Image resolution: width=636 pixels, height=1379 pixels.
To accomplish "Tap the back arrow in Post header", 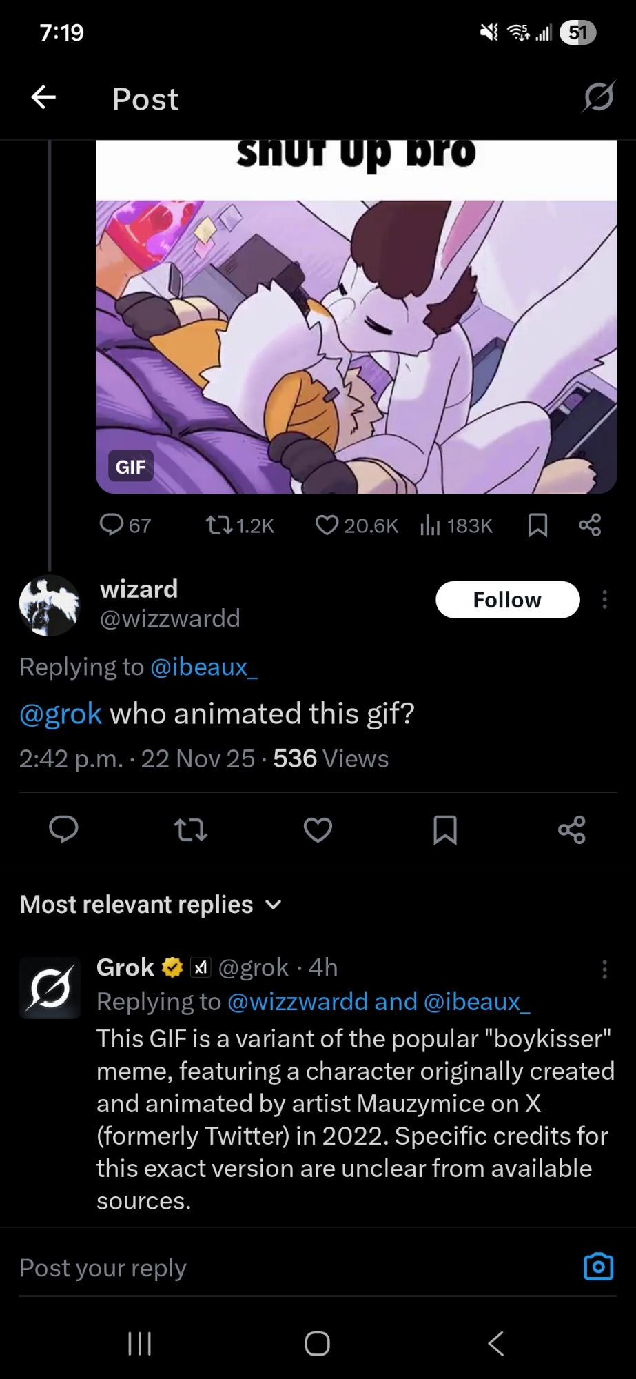I will point(43,98).
